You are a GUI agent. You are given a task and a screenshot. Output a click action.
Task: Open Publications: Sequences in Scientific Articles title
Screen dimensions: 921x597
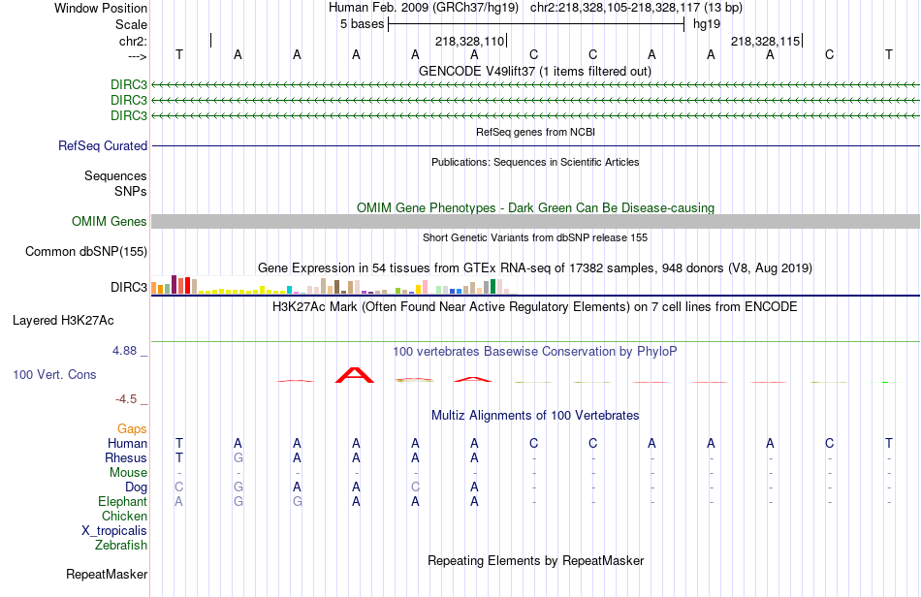pos(535,162)
